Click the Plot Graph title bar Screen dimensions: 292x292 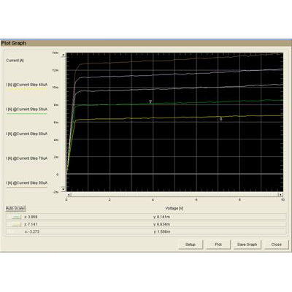pos(146,43)
